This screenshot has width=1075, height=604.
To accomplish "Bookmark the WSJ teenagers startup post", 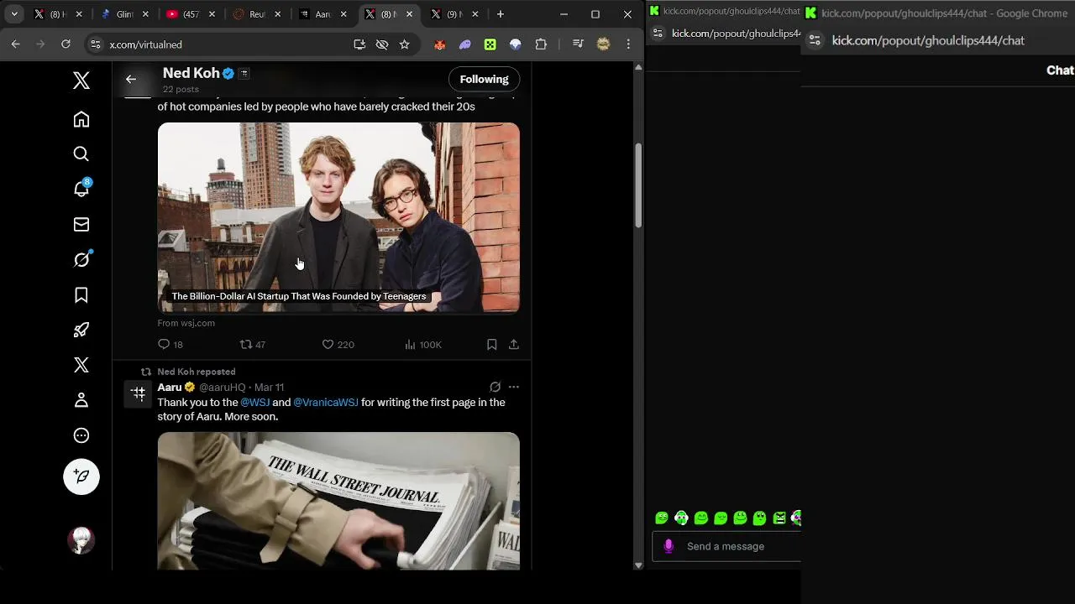I will coord(492,345).
